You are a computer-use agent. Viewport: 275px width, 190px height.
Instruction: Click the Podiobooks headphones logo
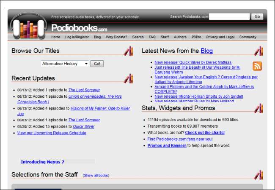[x=28, y=26]
